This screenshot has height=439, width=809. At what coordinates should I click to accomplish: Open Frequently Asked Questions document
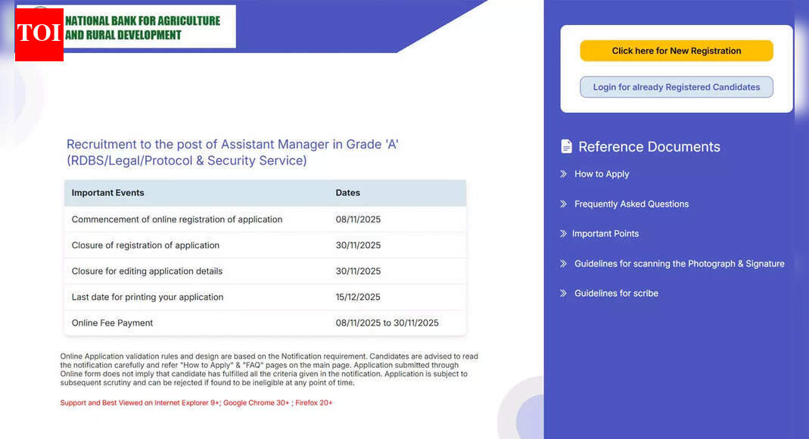click(631, 204)
